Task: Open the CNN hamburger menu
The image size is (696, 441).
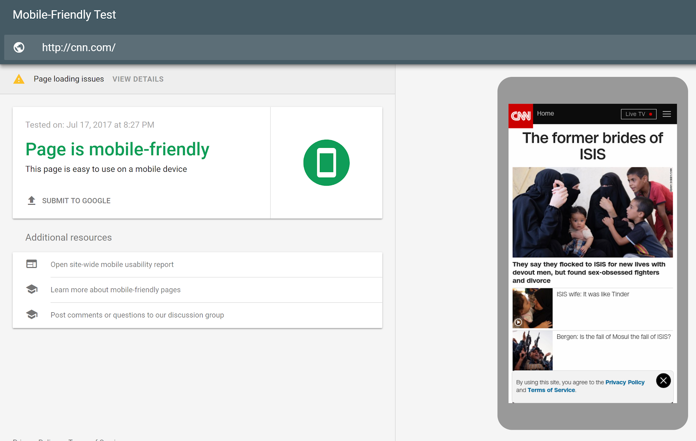Action: click(x=667, y=114)
